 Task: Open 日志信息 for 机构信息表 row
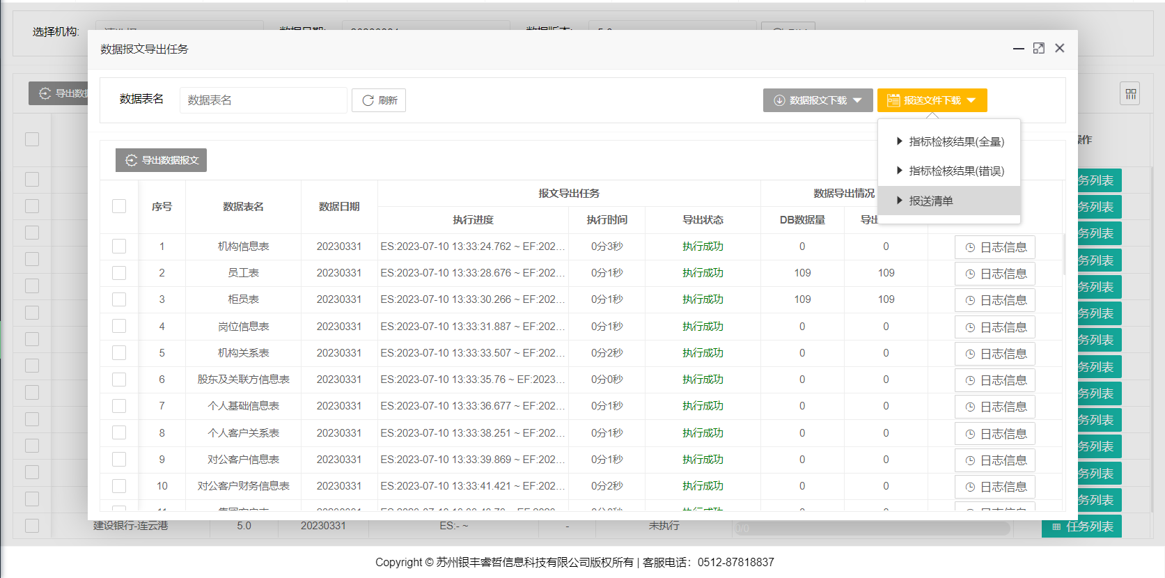[994, 247]
